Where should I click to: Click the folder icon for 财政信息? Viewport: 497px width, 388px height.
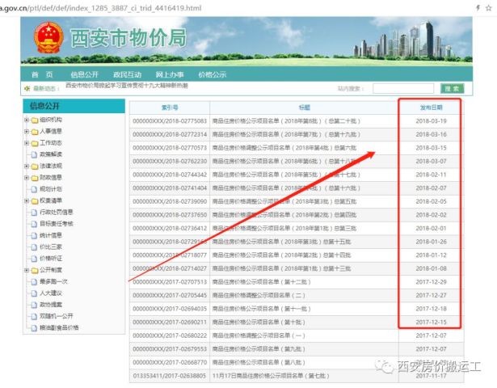pos(35,178)
